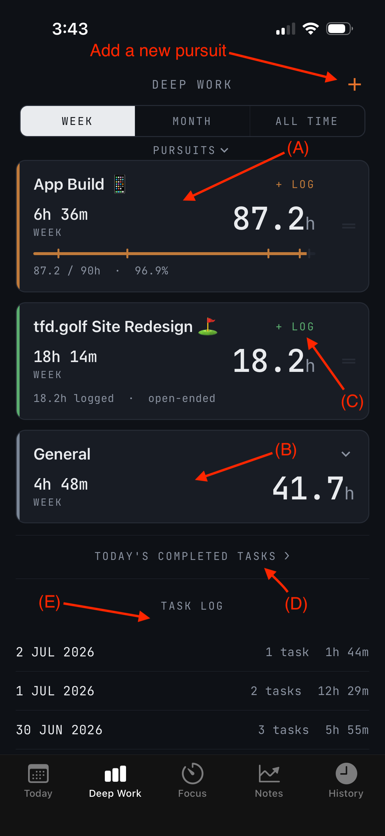Tap the 18h 14m week value
Screen dimensions: 385x836
pos(65,357)
